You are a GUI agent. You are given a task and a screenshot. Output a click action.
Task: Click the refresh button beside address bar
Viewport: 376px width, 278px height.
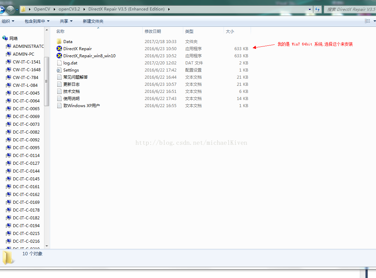click(317, 9)
